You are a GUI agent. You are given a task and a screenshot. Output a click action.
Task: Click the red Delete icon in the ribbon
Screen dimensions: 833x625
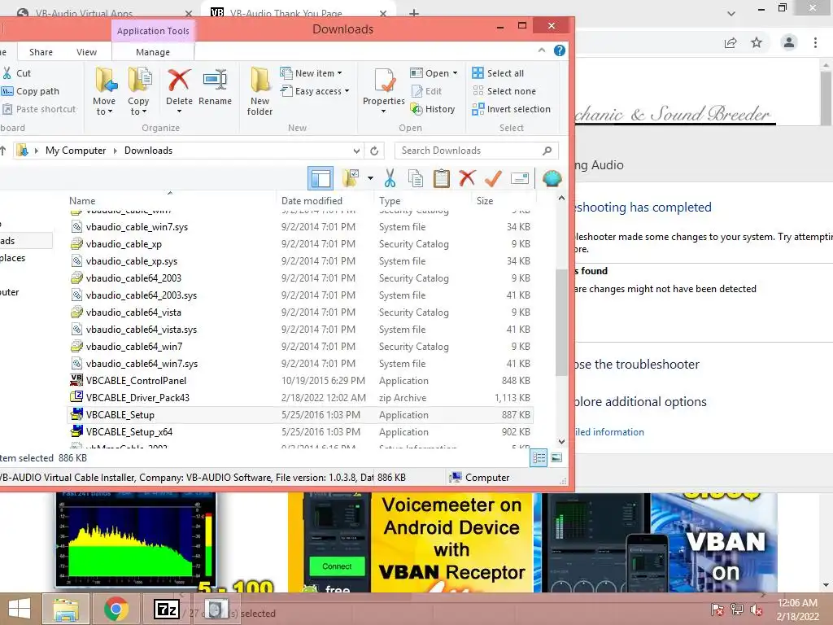point(179,81)
